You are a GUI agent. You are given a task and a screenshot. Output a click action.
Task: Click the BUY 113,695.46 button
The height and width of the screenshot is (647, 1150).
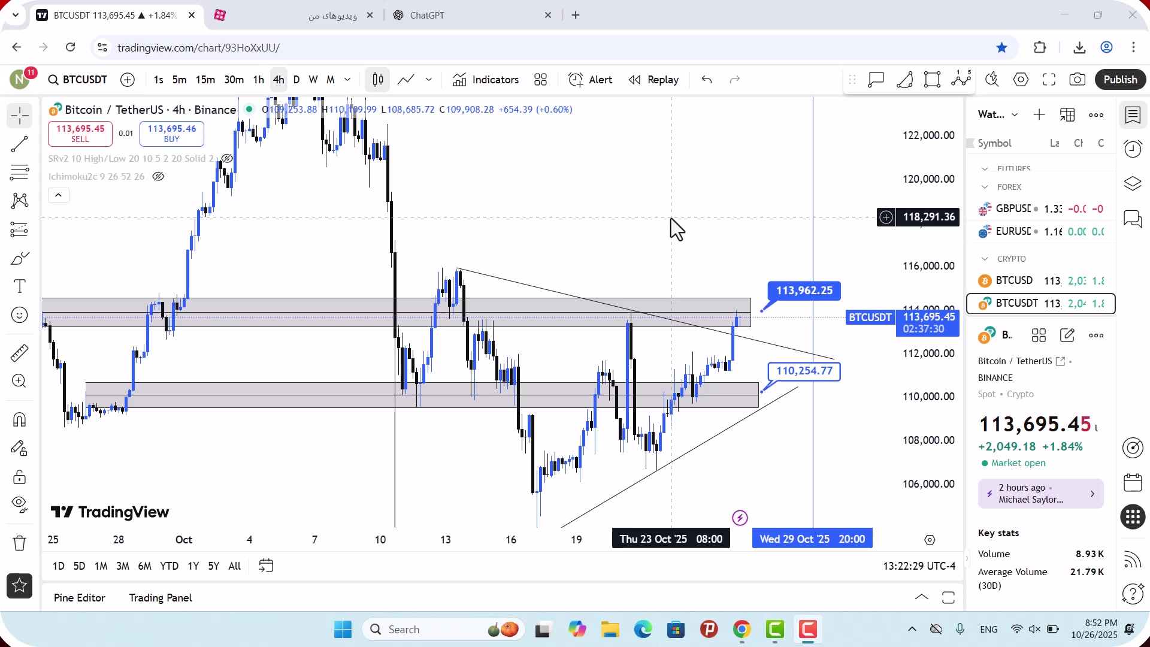click(x=172, y=134)
